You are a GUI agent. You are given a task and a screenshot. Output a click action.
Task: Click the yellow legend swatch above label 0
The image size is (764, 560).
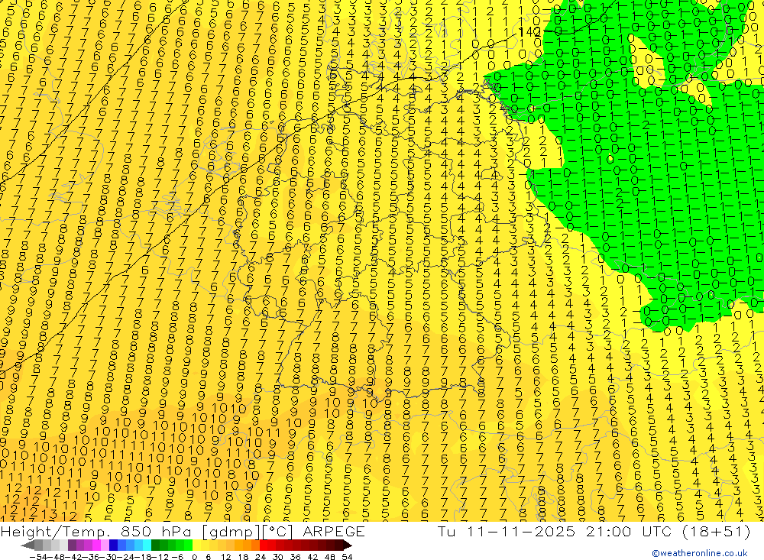point(197,545)
